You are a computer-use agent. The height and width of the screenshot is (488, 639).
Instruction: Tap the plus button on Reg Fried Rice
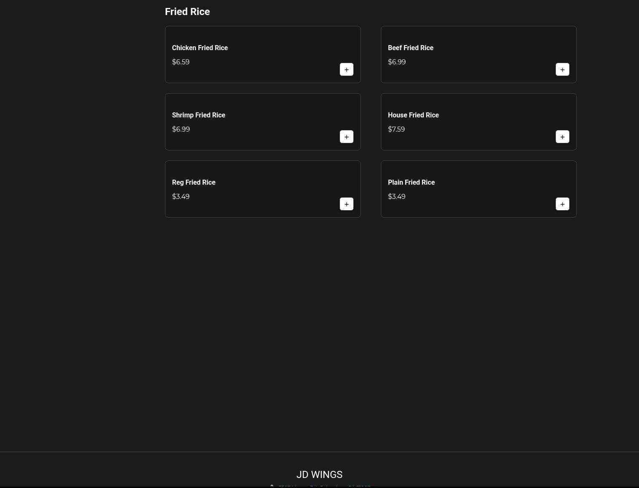347,204
